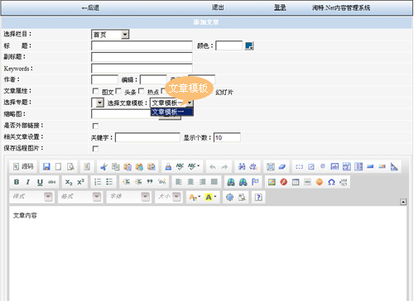Click into the 标题 title input field
Screen dimensions: 414x301
click(x=142, y=45)
